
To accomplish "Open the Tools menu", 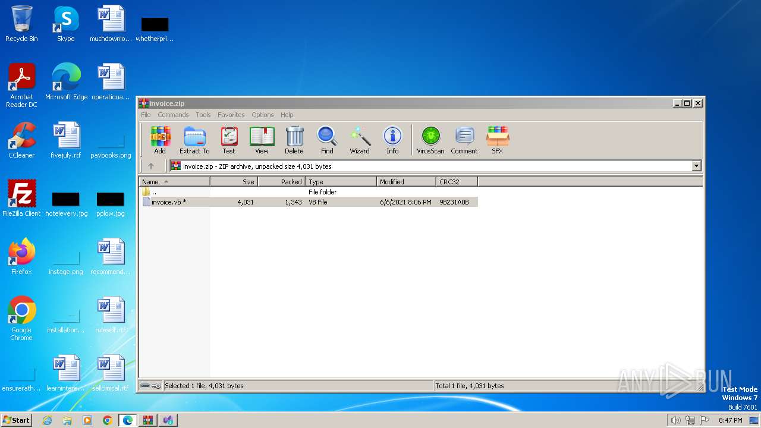I will tap(203, 115).
